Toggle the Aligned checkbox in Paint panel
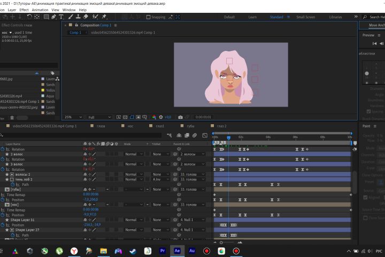Viewport: 385px width, 257px height. [366, 197]
